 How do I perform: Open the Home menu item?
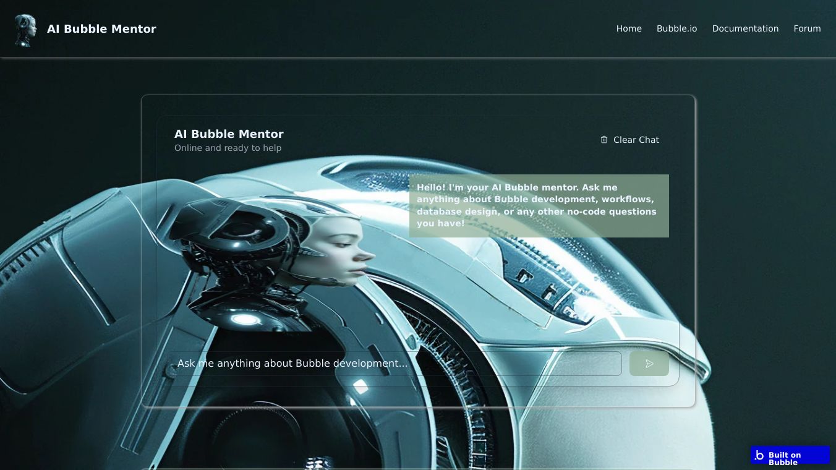pyautogui.click(x=629, y=28)
